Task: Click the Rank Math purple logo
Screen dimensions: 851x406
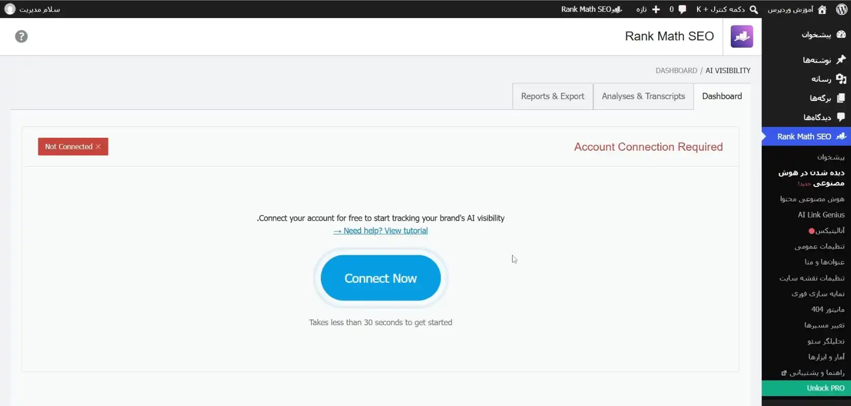Action: click(742, 36)
